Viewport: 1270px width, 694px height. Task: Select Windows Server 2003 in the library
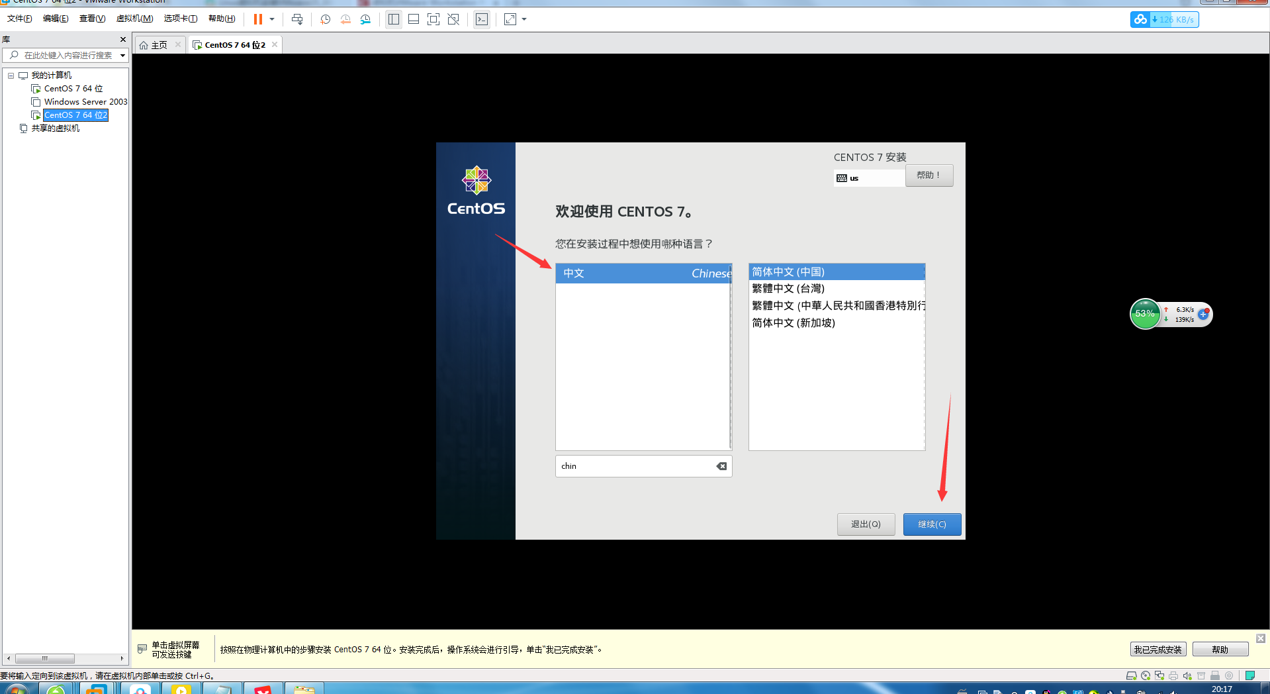(85, 102)
